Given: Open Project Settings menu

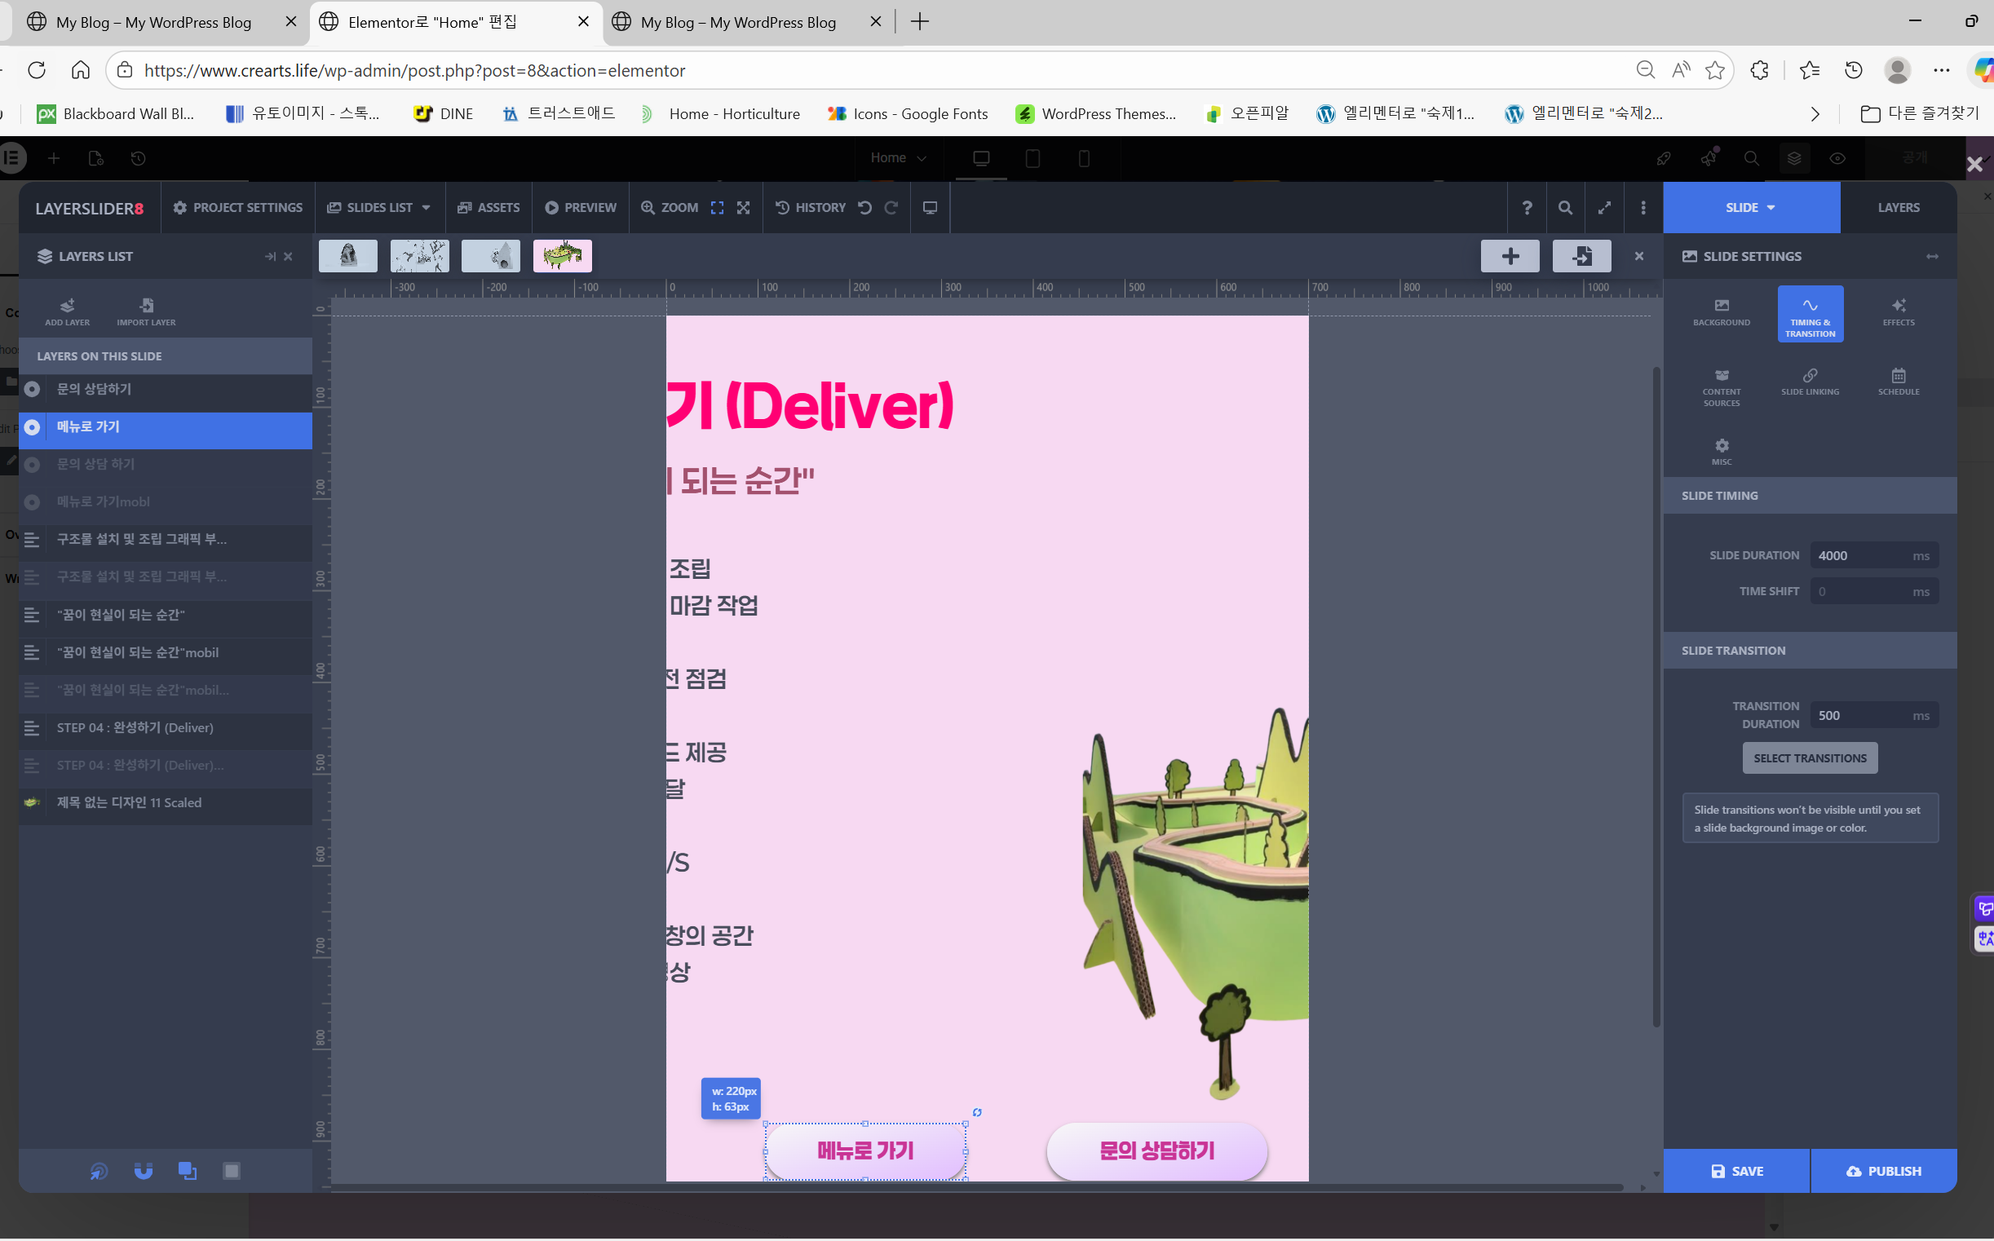Looking at the screenshot, I should (238, 208).
